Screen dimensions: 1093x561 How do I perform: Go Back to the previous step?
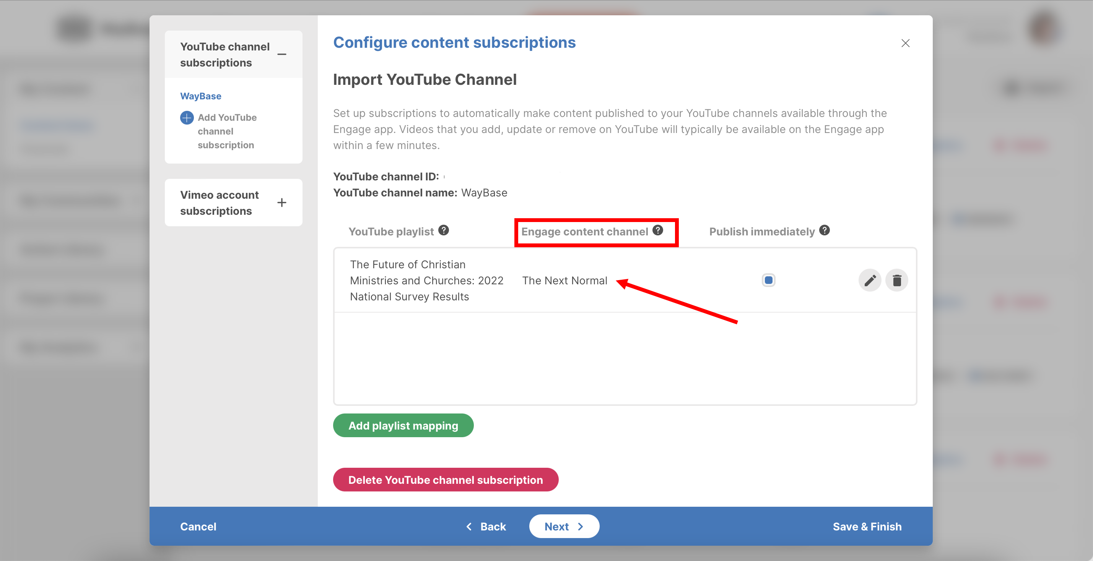pos(486,526)
